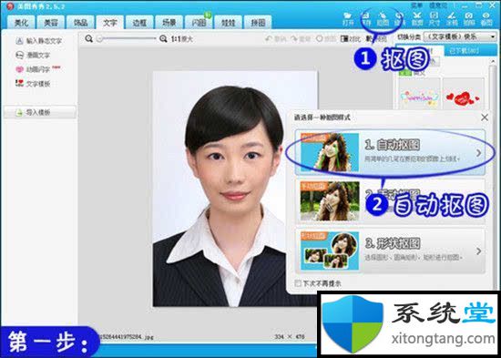Click the 裁剪 crop scissors icon

tap(417, 18)
